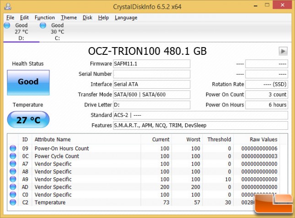Image resolution: width=295 pixels, height=218 pixels.
Task: Open the Help menu
Action: (x=103, y=17)
